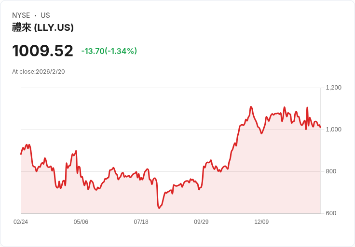Click the 07/18 date axis label
355x247 pixels.
click(141, 222)
